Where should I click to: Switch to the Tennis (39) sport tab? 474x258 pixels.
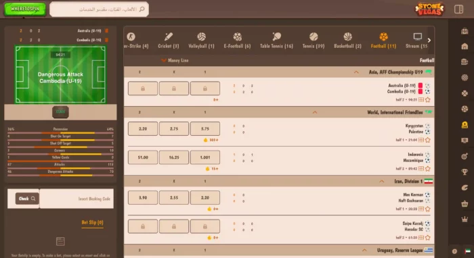pos(314,41)
